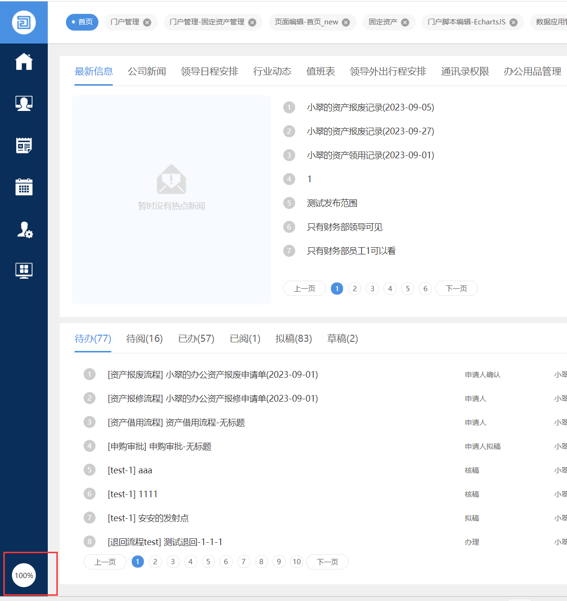Click news pagination 上一页 button
The height and width of the screenshot is (601, 567).
pyautogui.click(x=304, y=288)
